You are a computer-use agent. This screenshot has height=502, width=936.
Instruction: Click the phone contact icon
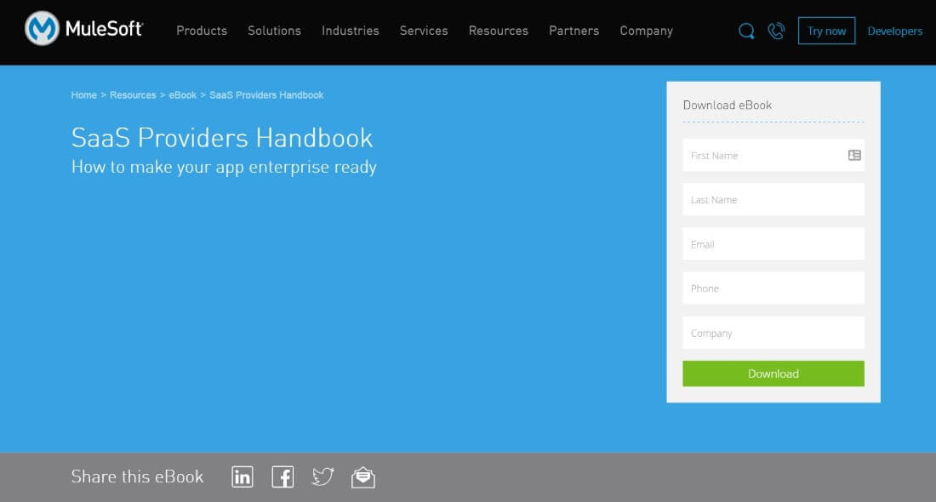(775, 31)
